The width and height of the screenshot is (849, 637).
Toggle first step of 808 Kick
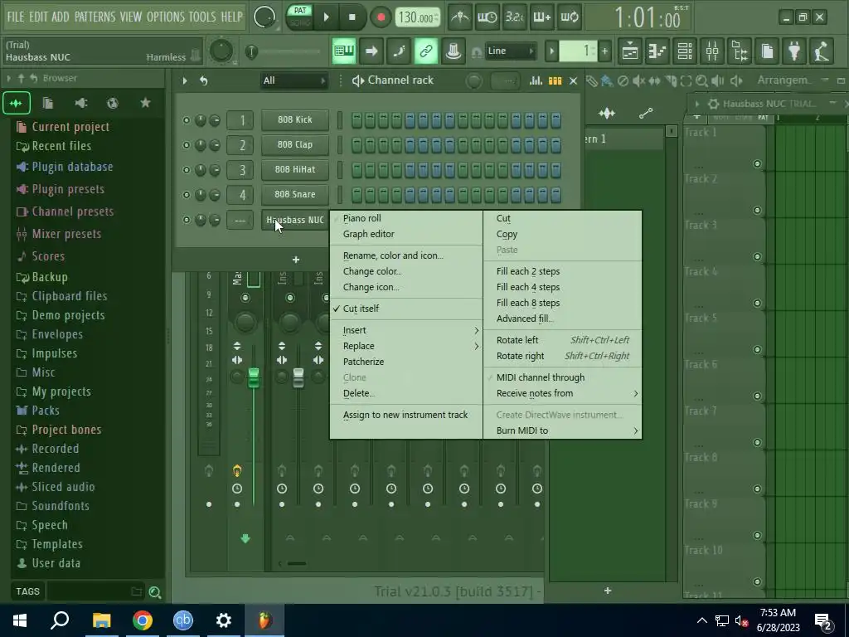point(357,120)
